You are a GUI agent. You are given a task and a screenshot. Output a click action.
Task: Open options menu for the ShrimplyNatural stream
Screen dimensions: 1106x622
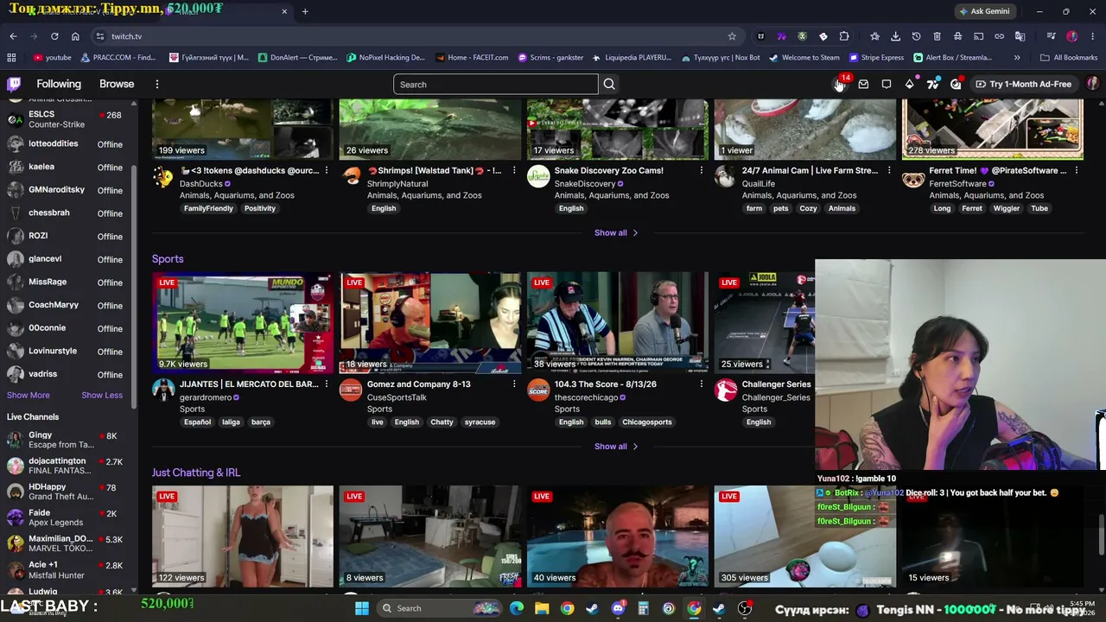click(513, 170)
